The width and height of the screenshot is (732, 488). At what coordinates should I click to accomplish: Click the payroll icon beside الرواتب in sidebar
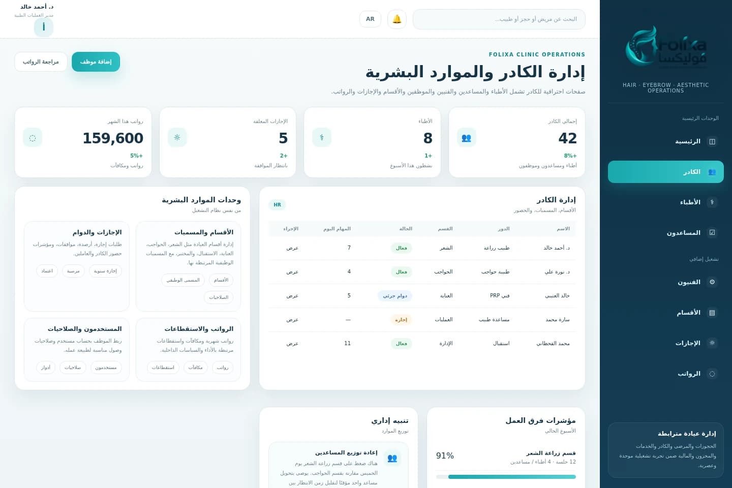[x=712, y=374]
